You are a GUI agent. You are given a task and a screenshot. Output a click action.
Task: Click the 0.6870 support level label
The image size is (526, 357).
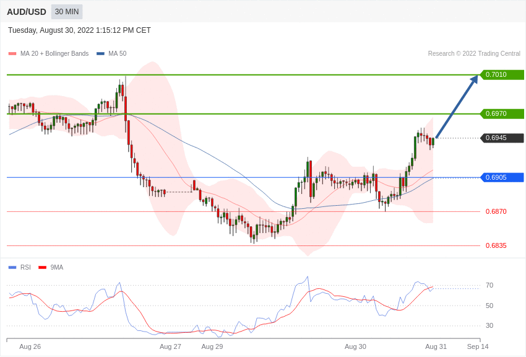(496, 211)
